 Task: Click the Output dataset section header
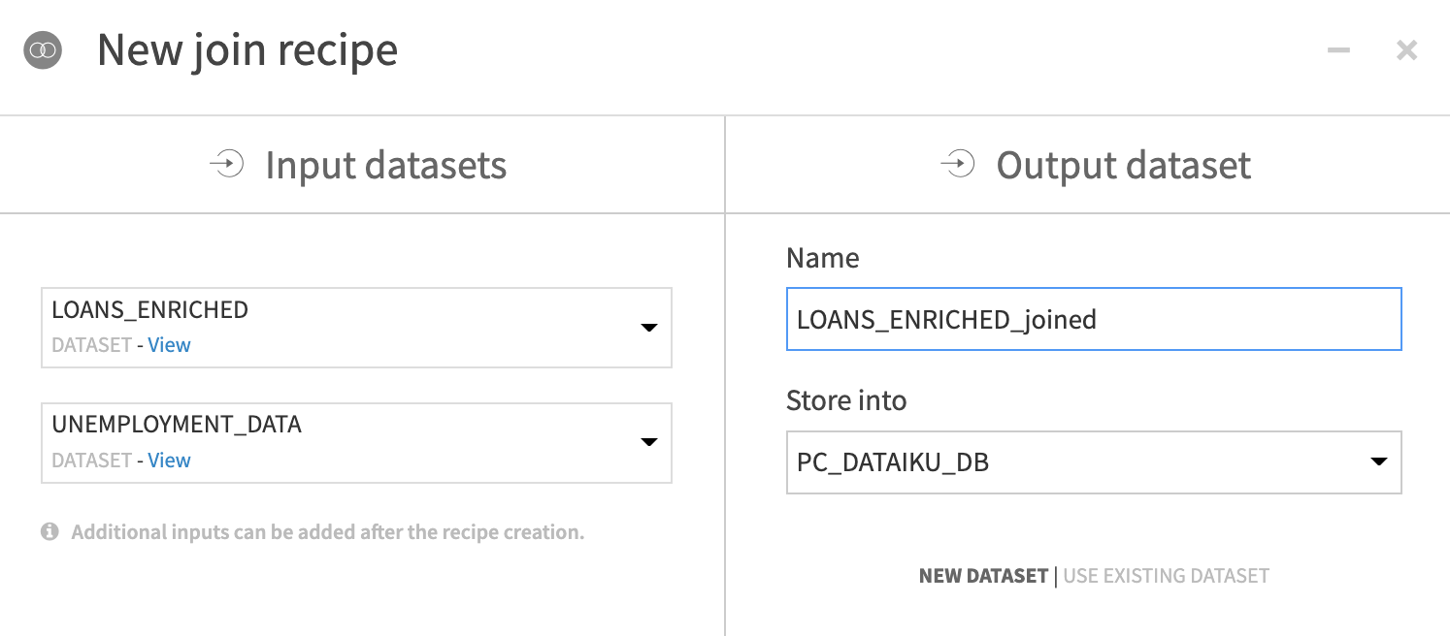1123,165
